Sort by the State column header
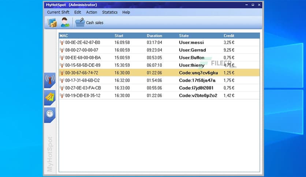The height and width of the screenshot is (177, 306). (184, 36)
